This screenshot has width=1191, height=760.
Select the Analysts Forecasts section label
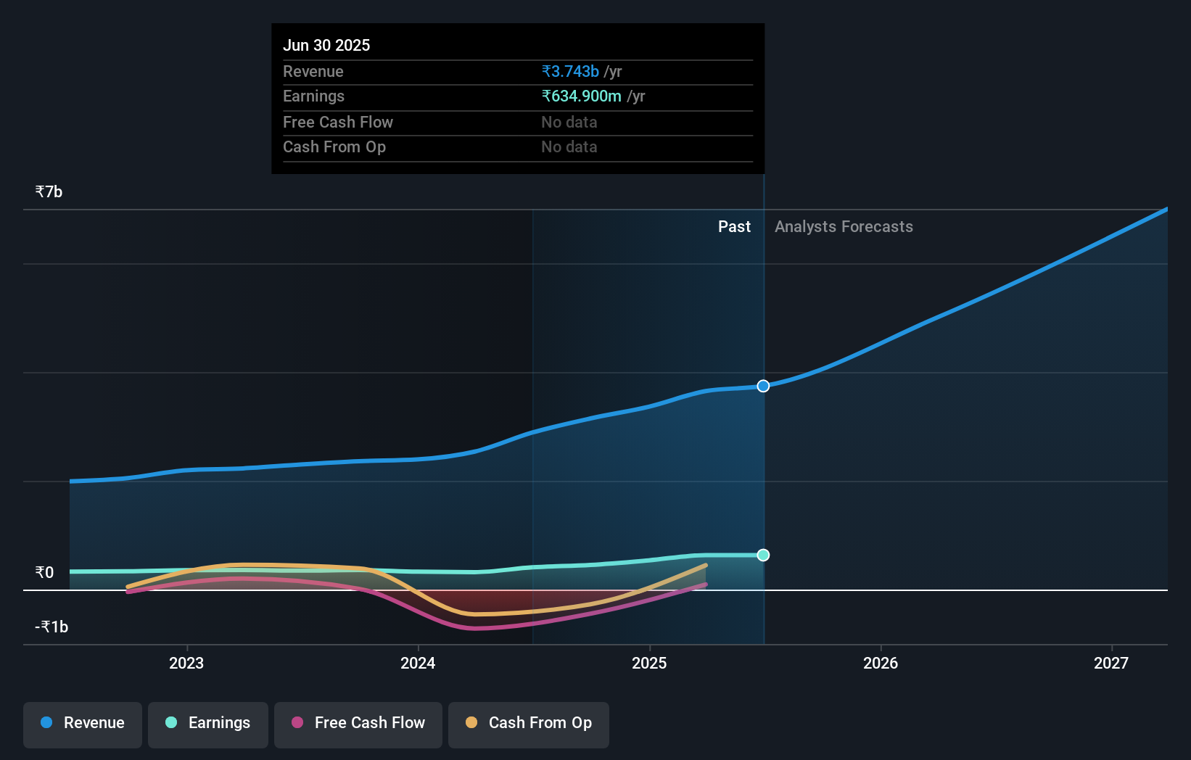844,226
